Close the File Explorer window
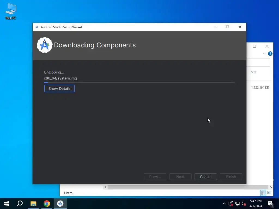279x209 pixels. click(x=267, y=46)
